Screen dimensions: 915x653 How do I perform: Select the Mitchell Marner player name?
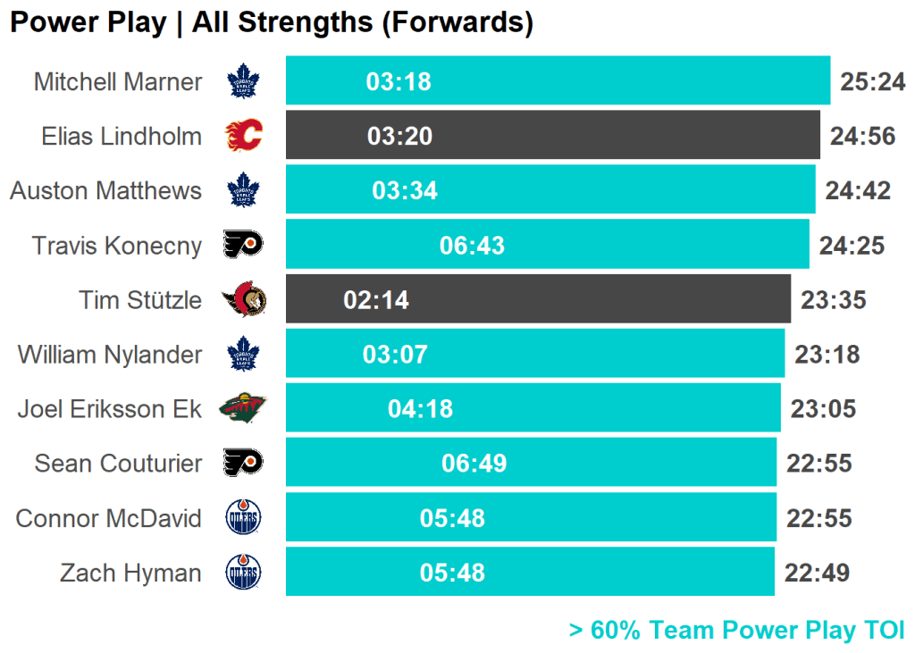[x=118, y=82]
